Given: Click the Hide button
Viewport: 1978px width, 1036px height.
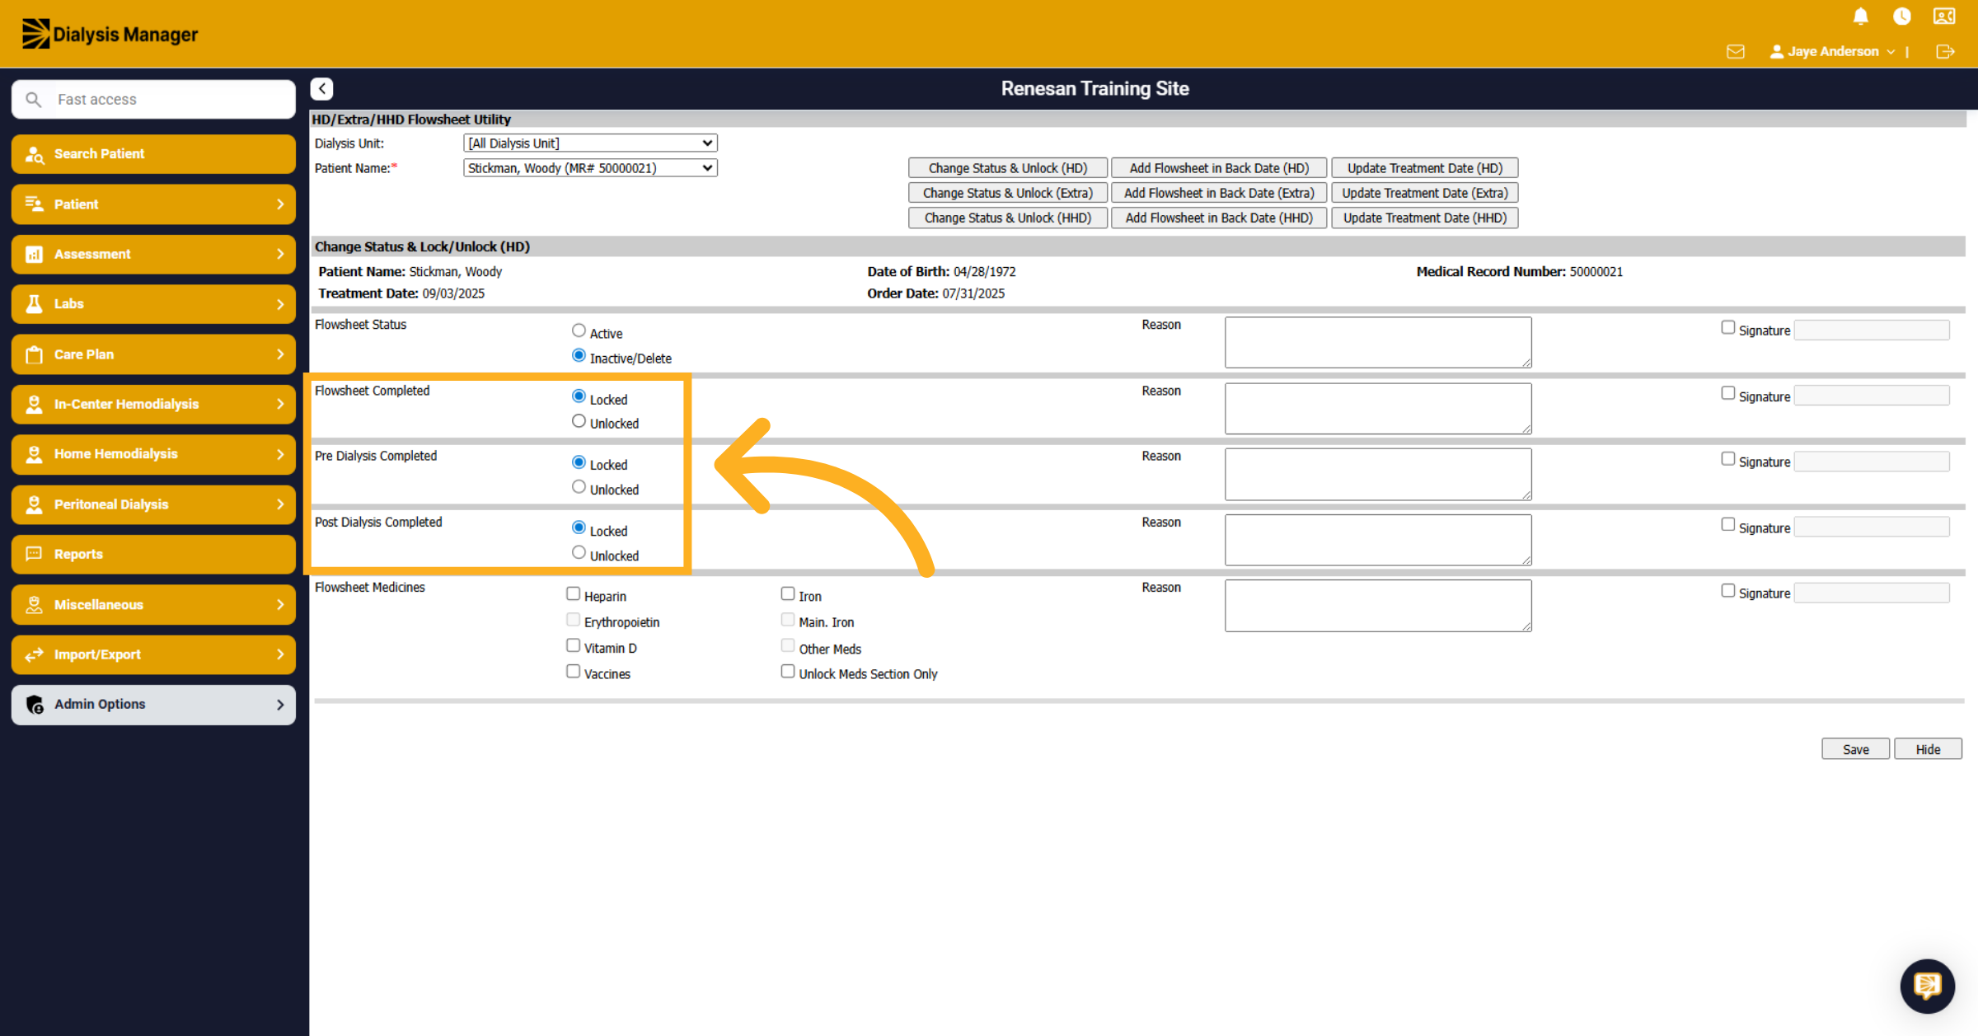Looking at the screenshot, I should (x=1928, y=749).
